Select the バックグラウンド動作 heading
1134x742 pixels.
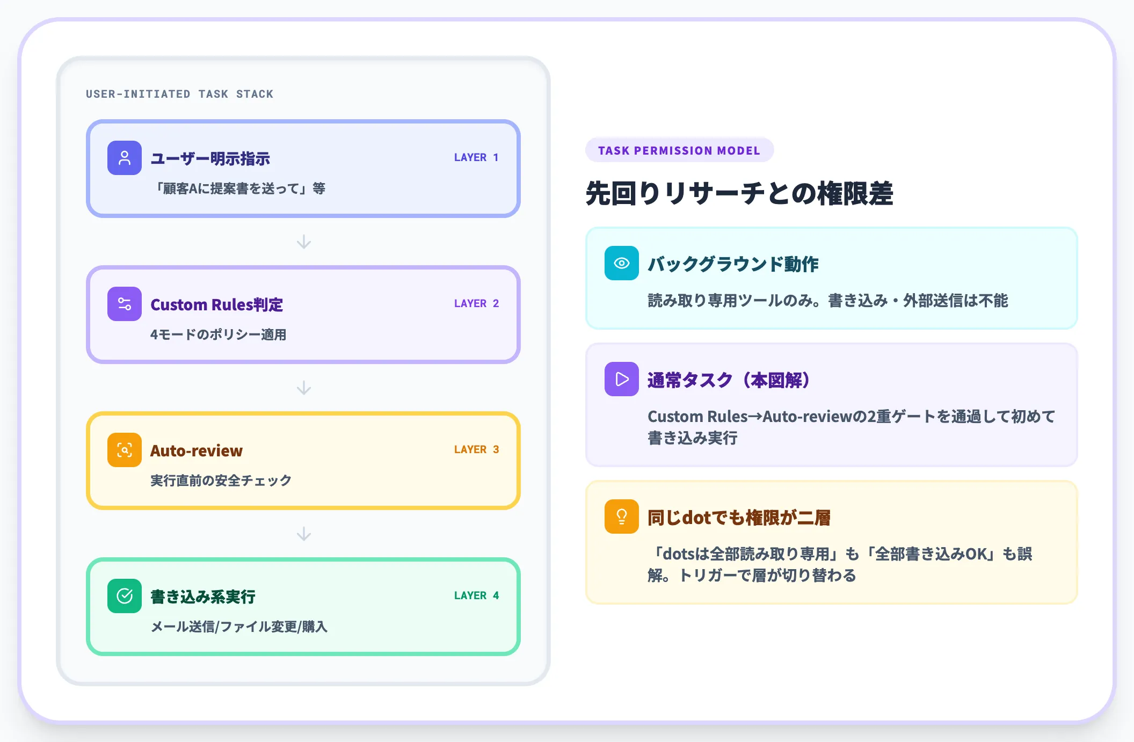tap(733, 264)
